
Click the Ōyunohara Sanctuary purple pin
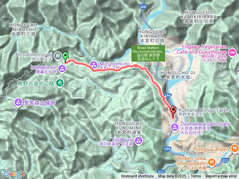pos(175,128)
